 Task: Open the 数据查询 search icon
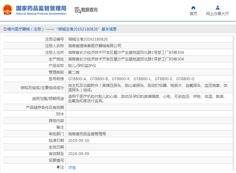78,10
